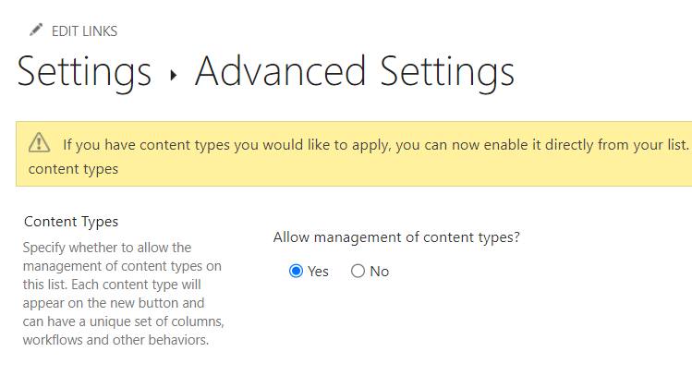
Task: Click the 'Content Types' section heading
Action: [x=71, y=222]
